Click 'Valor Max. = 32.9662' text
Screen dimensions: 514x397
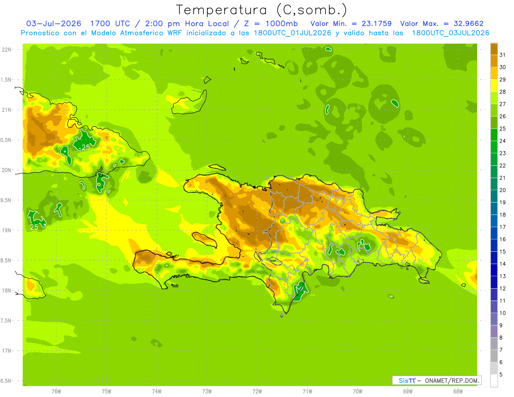pyautogui.click(x=442, y=24)
